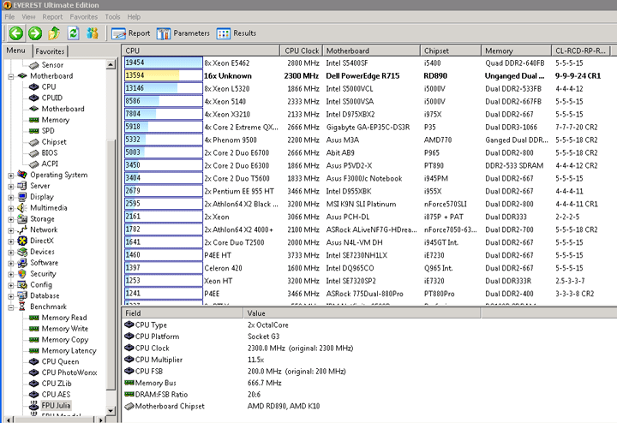The image size is (617, 423).
Task: Click the Refresh toolbar icon
Action: (73, 33)
